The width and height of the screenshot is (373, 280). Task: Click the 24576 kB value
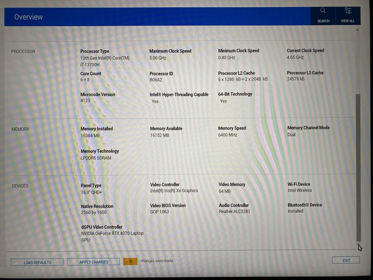pos(296,79)
